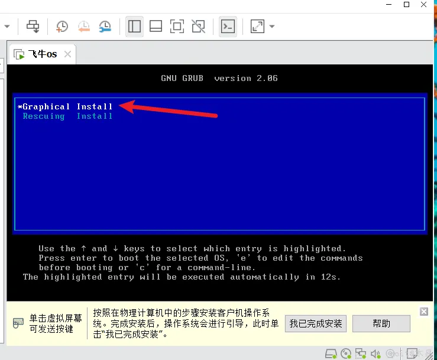Image resolution: width=437 pixels, height=360 pixels.
Task: Click the text 单击虚拟屏幕 可发送按键
Action: [56, 323]
